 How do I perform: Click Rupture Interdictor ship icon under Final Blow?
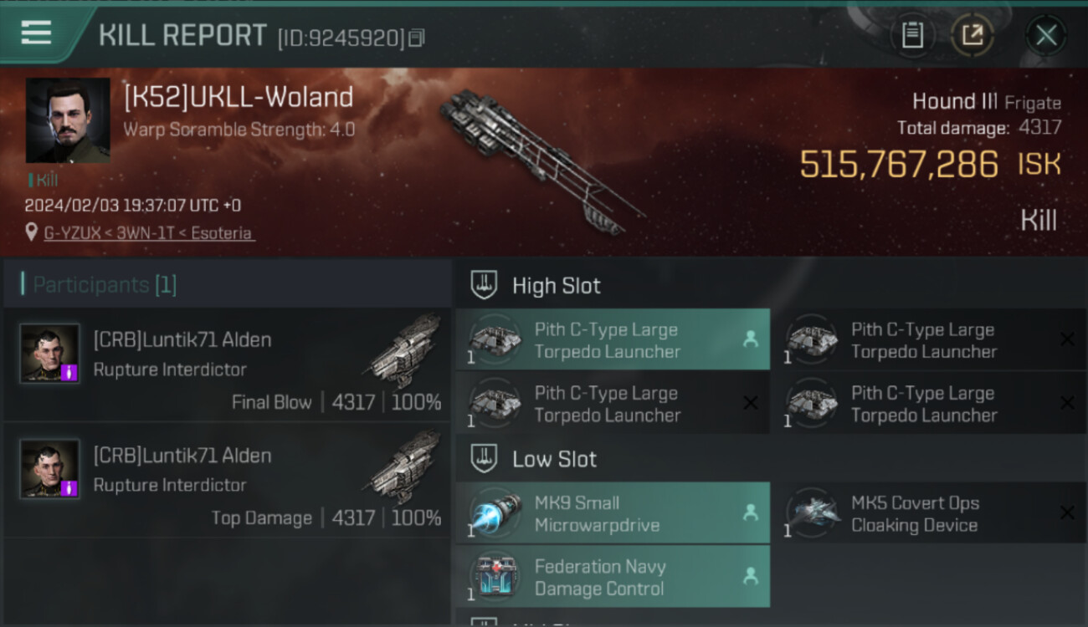(x=404, y=352)
